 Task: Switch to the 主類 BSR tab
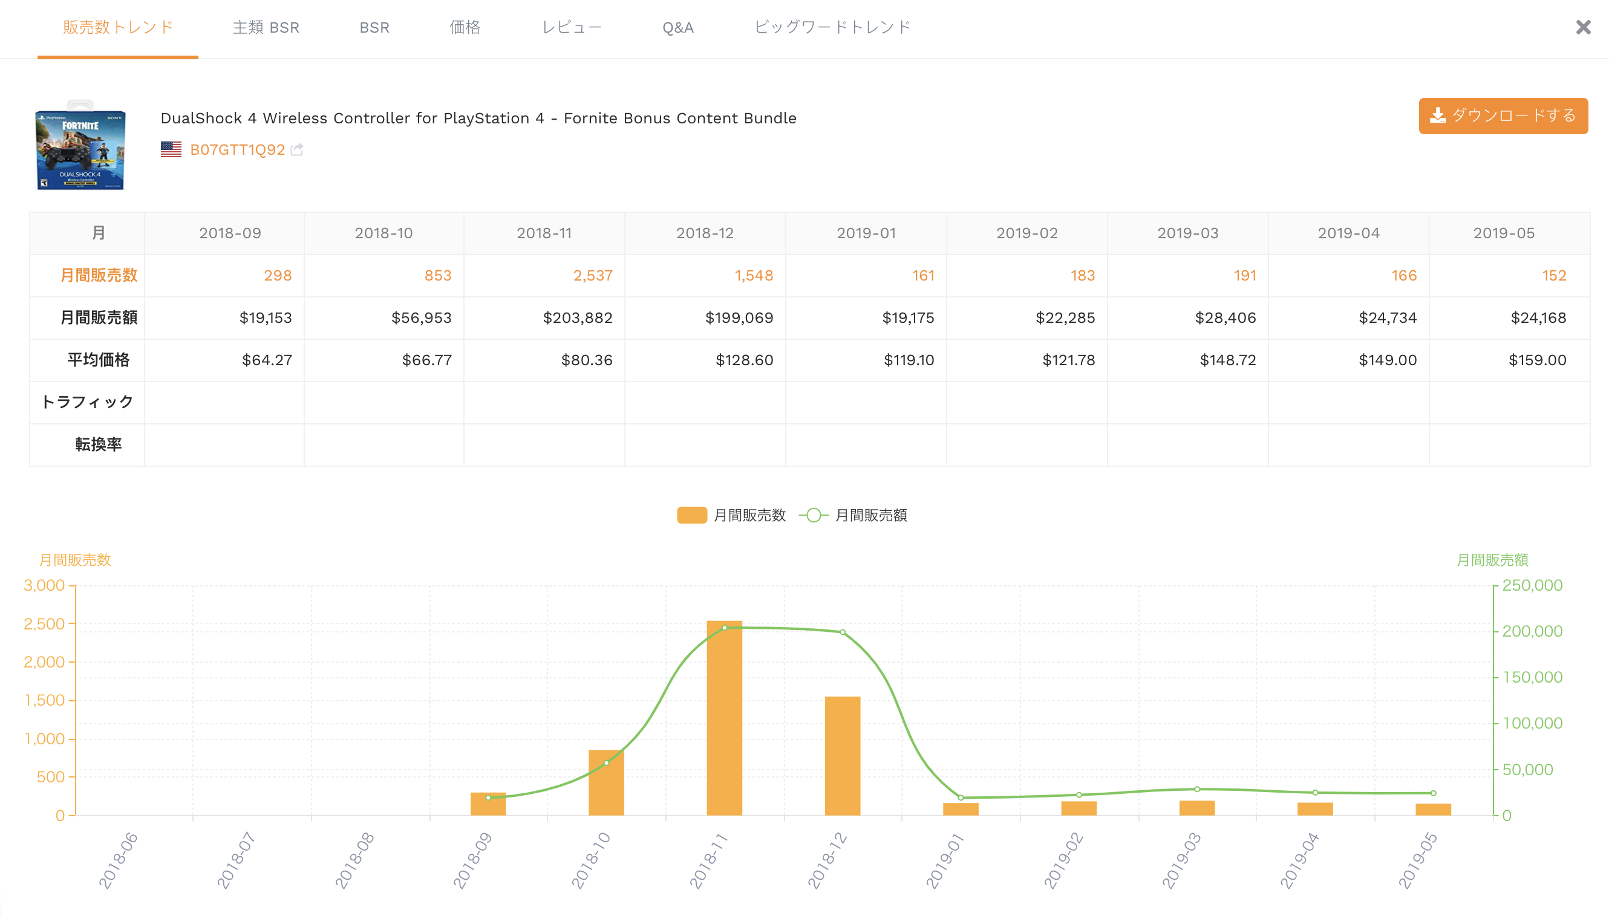coord(266,28)
